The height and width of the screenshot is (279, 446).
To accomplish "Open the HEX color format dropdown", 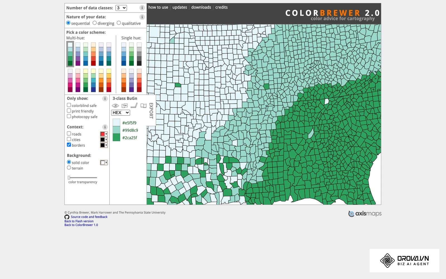I will [120, 113].
